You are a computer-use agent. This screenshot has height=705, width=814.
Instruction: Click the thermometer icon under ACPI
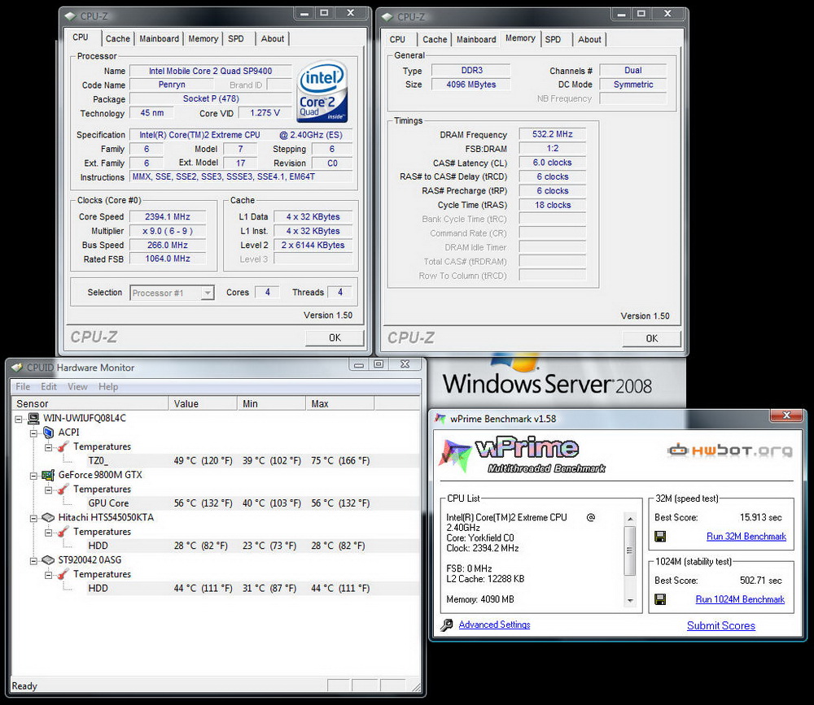tap(63, 446)
